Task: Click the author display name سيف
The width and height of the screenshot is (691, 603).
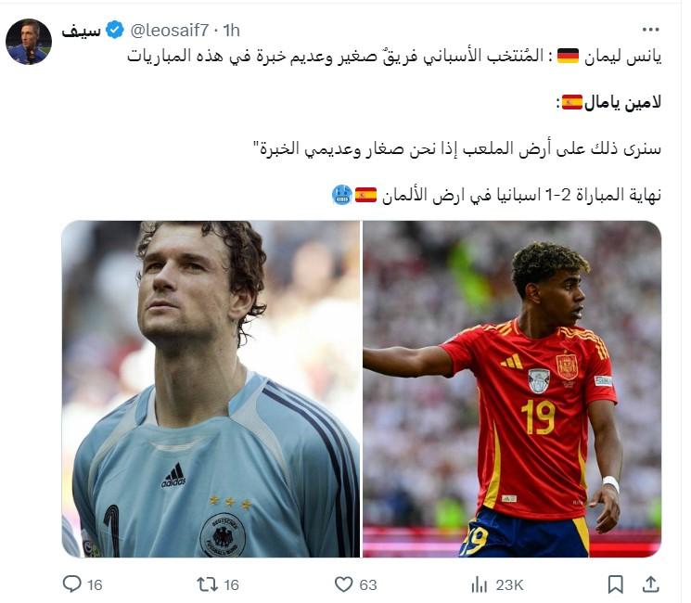Action: [x=81, y=31]
